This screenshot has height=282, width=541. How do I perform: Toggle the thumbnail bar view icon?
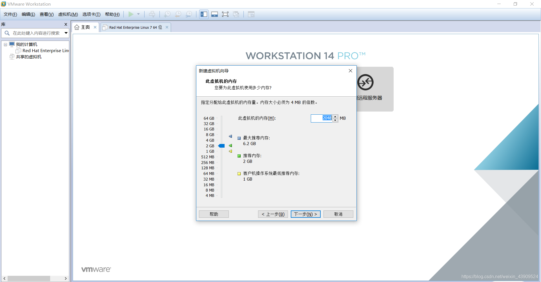[x=215, y=14]
